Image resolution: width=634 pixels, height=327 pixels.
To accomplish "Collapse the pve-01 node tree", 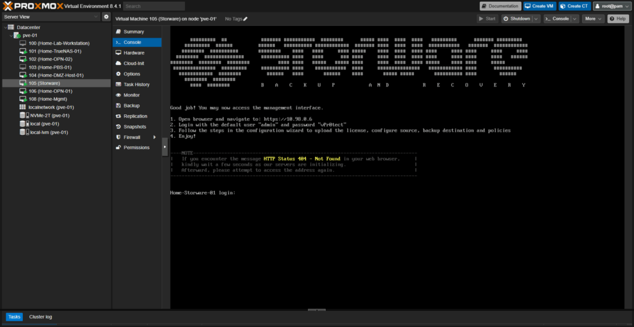I will tap(10, 36).
